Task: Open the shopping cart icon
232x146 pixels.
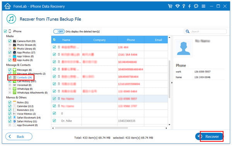Action: [170, 6]
